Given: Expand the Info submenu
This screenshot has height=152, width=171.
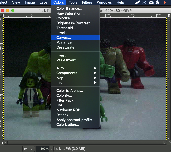Looking at the screenshot, I should pyautogui.click(x=75, y=83).
